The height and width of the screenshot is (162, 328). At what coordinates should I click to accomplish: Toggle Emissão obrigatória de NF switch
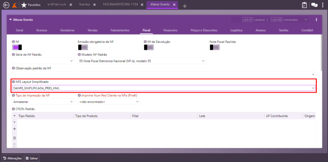[x=83, y=47]
